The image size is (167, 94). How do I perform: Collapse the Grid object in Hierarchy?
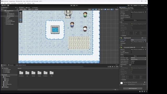tap(5, 12)
